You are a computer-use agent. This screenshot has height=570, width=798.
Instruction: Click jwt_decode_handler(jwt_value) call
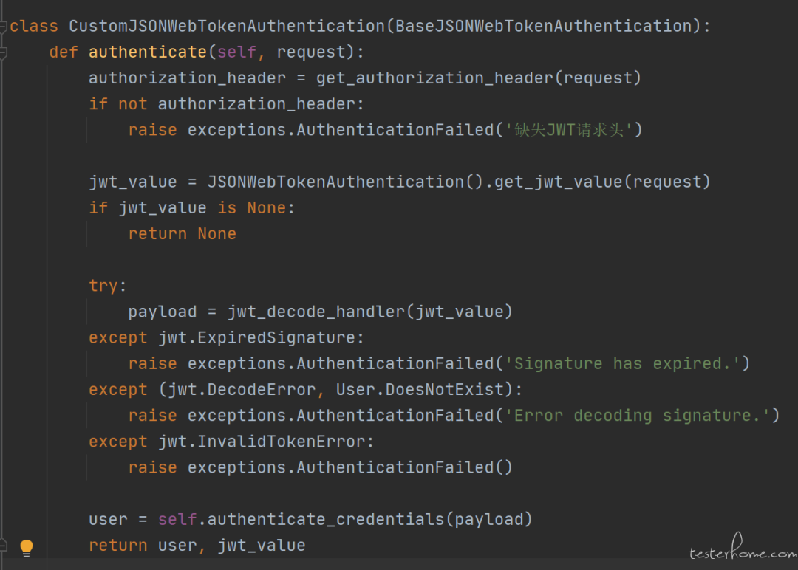click(370, 311)
